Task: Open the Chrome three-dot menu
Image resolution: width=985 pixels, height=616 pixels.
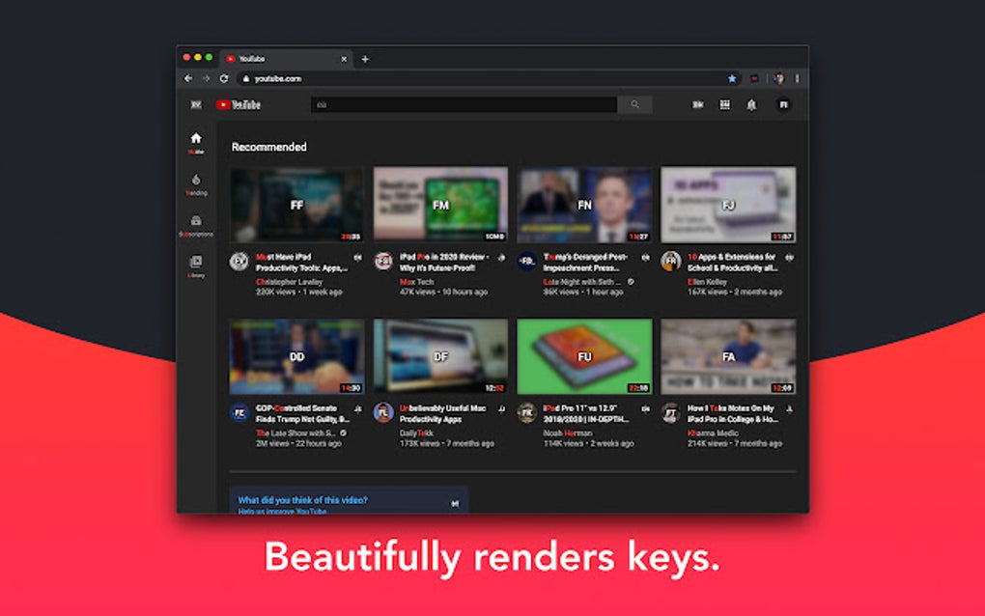Action: (797, 78)
